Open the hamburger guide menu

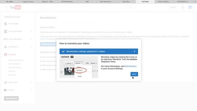tap(6, 7)
